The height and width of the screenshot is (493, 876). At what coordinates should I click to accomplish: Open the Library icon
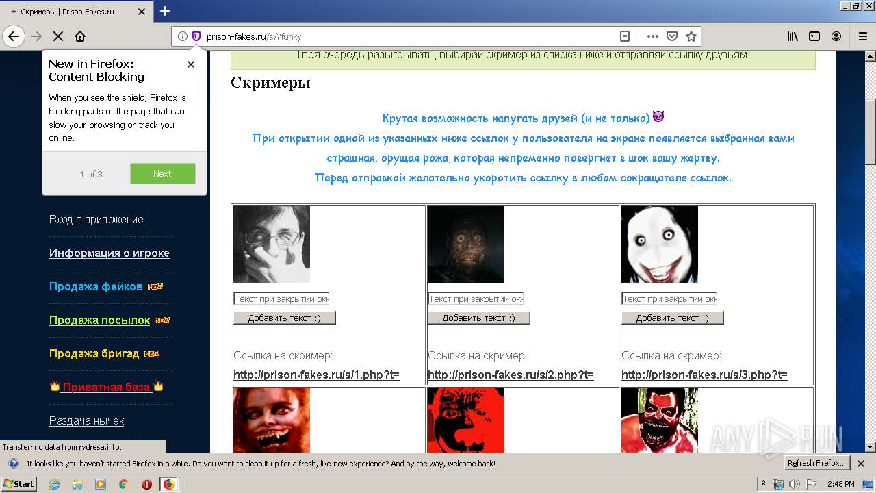click(x=793, y=36)
